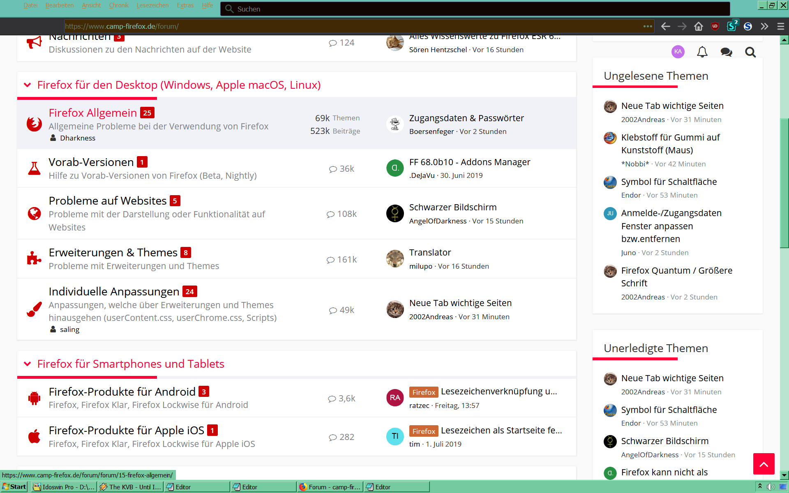Click the notification bell icon
Image resolution: width=789 pixels, height=493 pixels.
coord(702,52)
